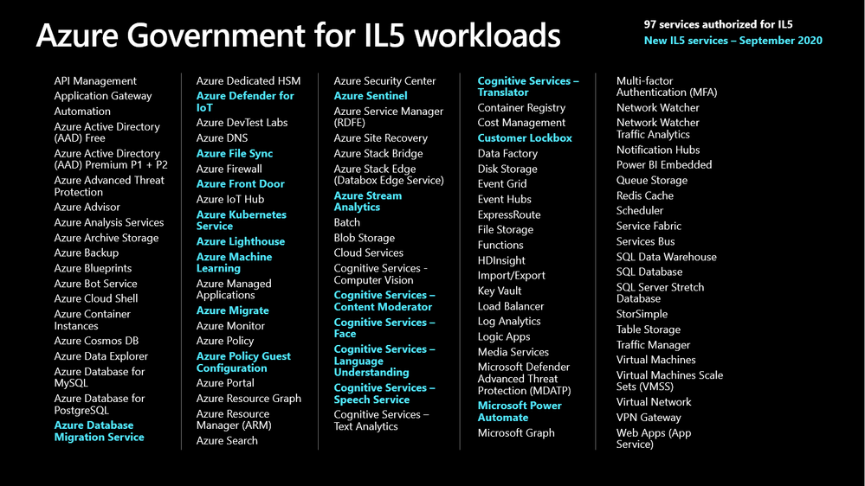The image size is (865, 486).
Task: Click 'Key Vault' text
Action: pyautogui.click(x=500, y=291)
